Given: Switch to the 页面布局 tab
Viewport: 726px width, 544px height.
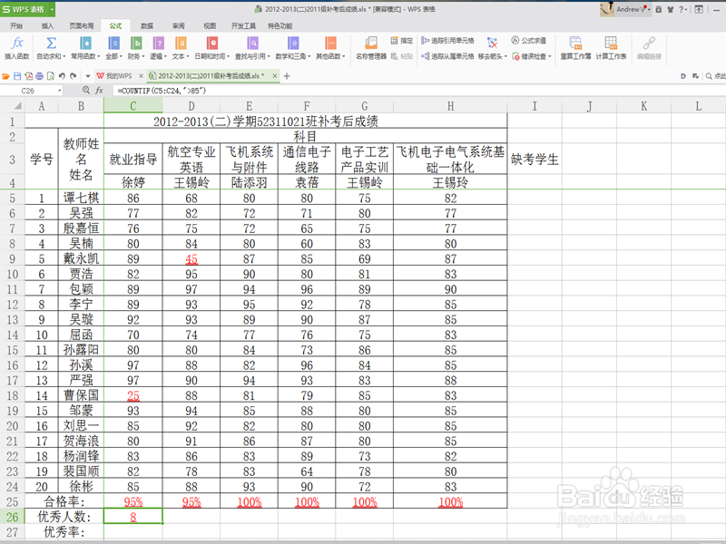Looking at the screenshot, I should (x=81, y=26).
